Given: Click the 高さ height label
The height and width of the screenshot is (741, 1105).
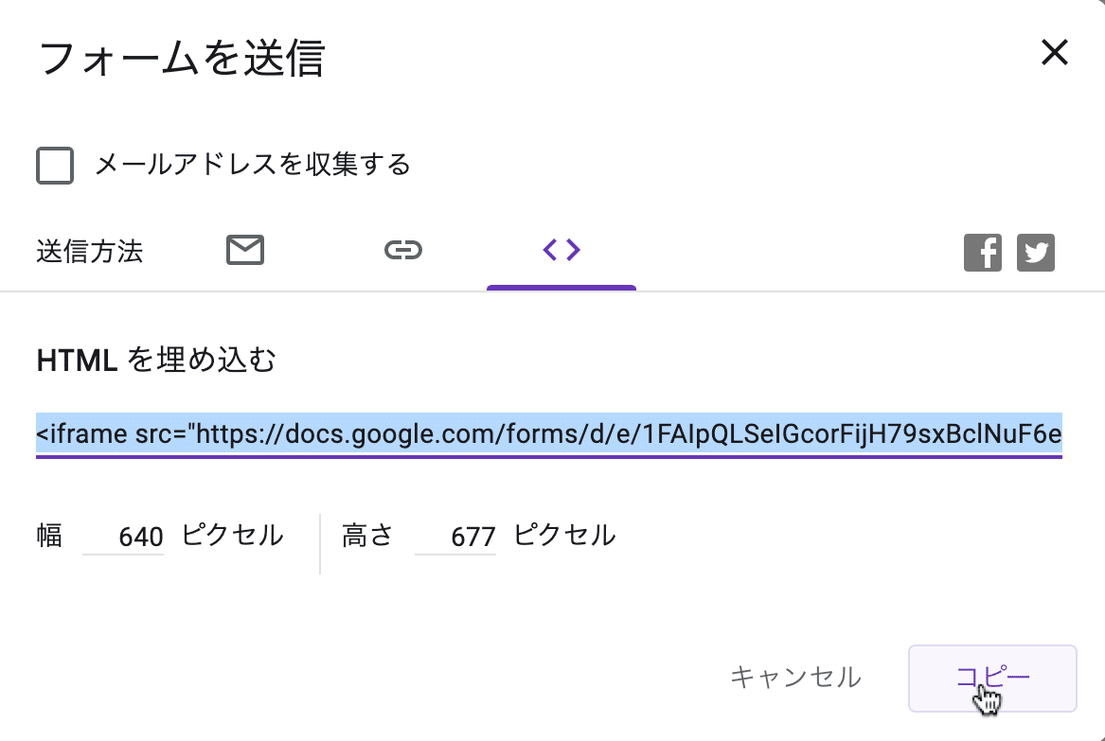Looking at the screenshot, I should 367,536.
